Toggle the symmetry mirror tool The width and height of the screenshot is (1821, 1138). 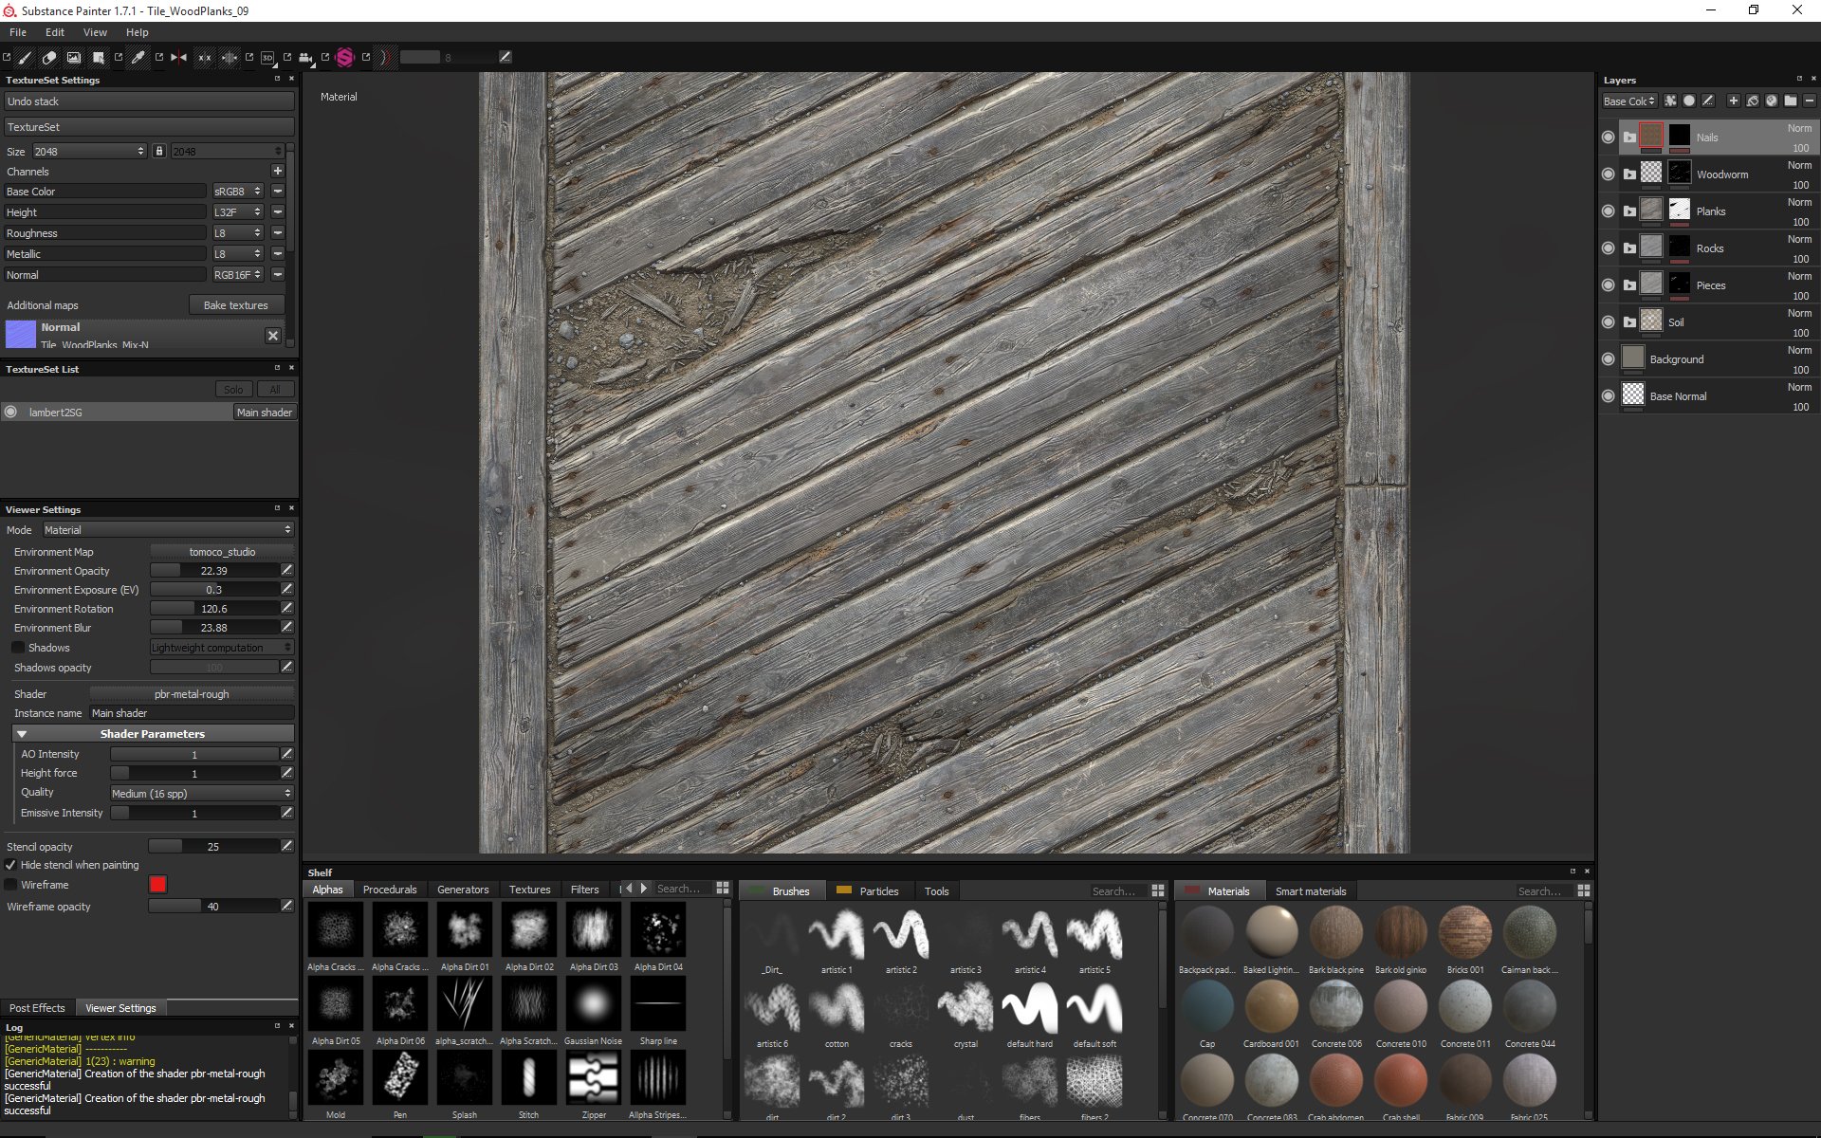178,58
